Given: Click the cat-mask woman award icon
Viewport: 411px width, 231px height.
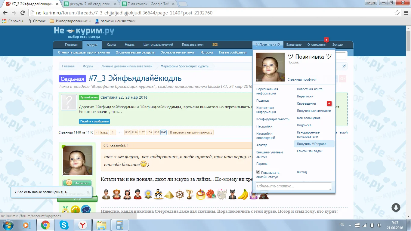Looking at the screenshot, I should 232,194.
